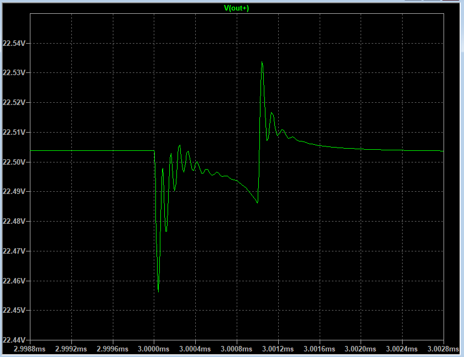
Task: Click the 3.0004ms time axis label
Action: (x=195, y=349)
